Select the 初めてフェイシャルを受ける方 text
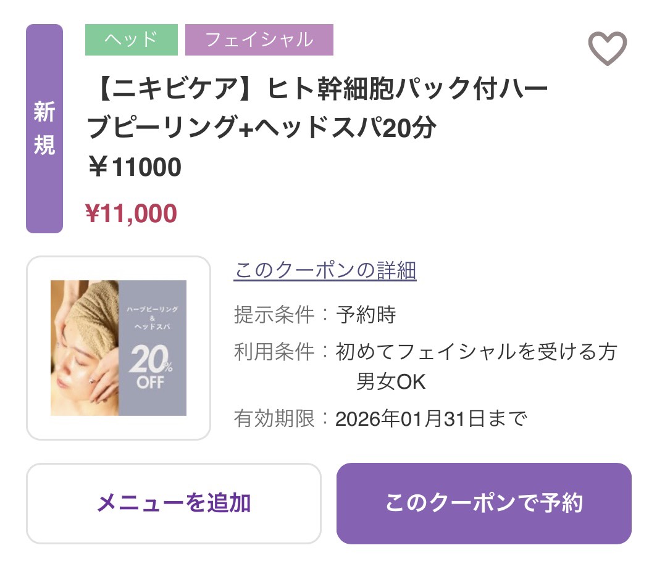 point(476,352)
